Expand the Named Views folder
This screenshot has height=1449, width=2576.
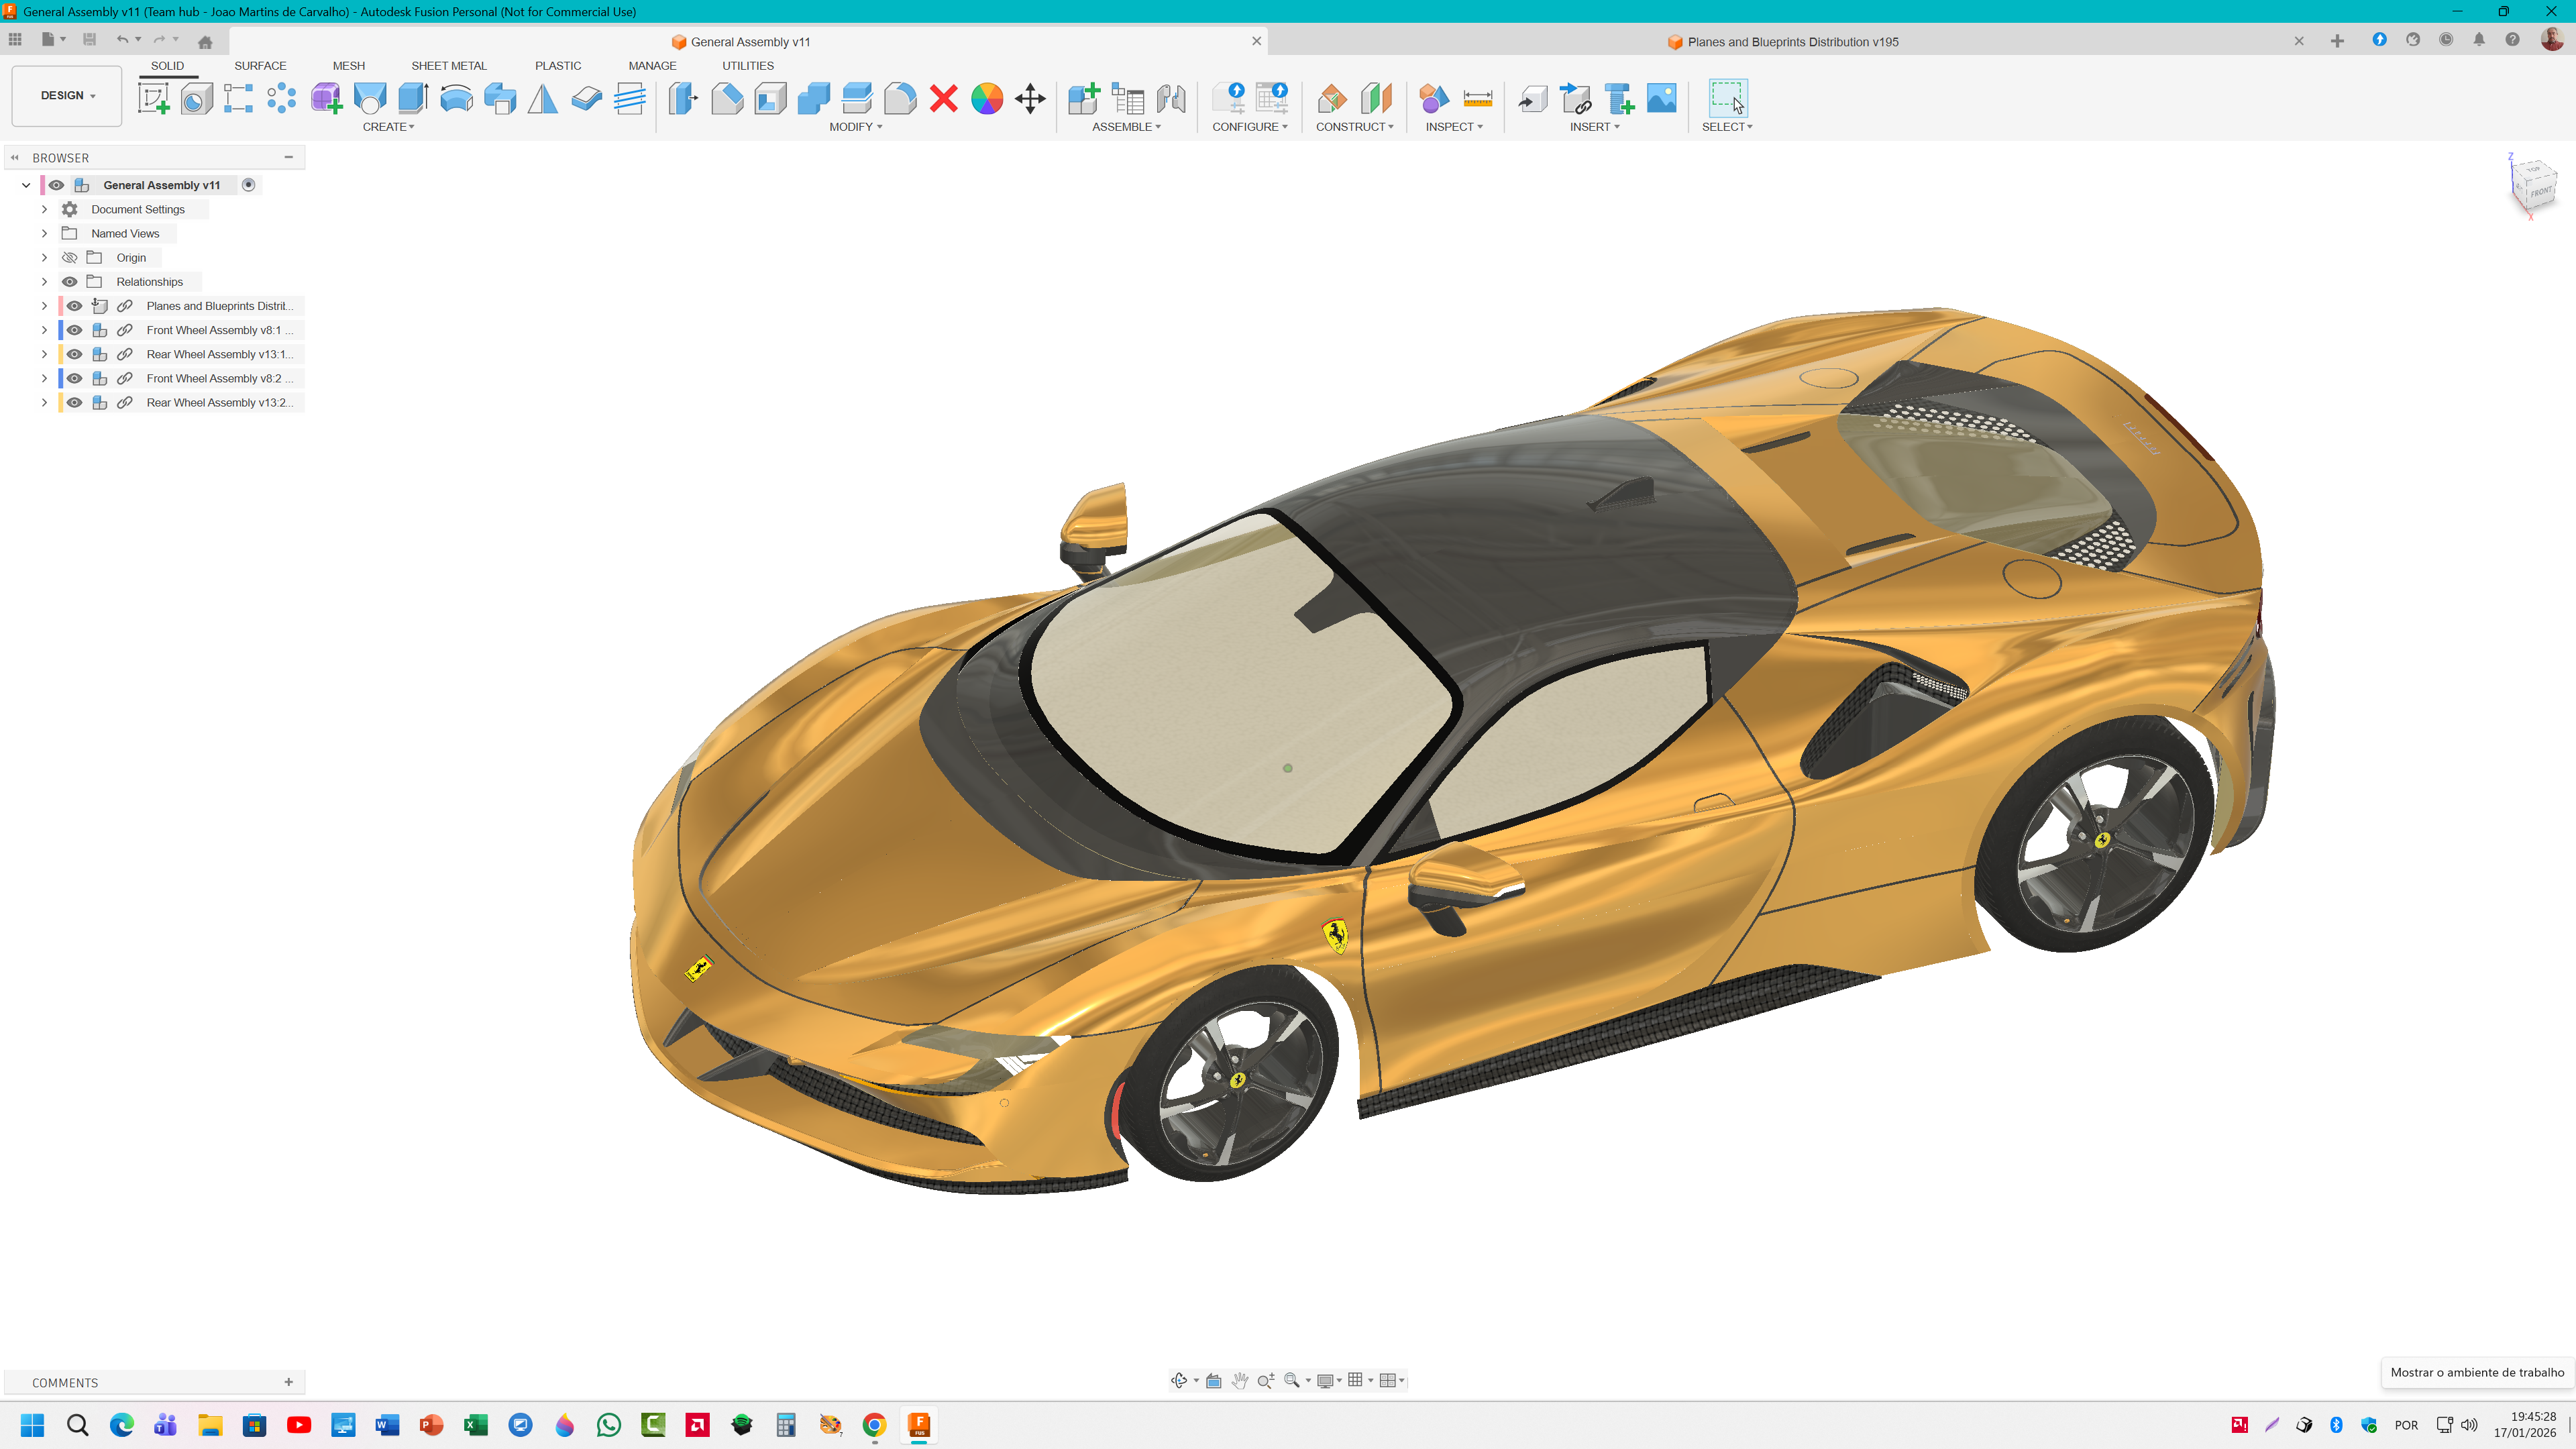tap(44, 234)
